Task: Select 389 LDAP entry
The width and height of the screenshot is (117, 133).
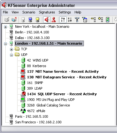Action: click(35, 88)
